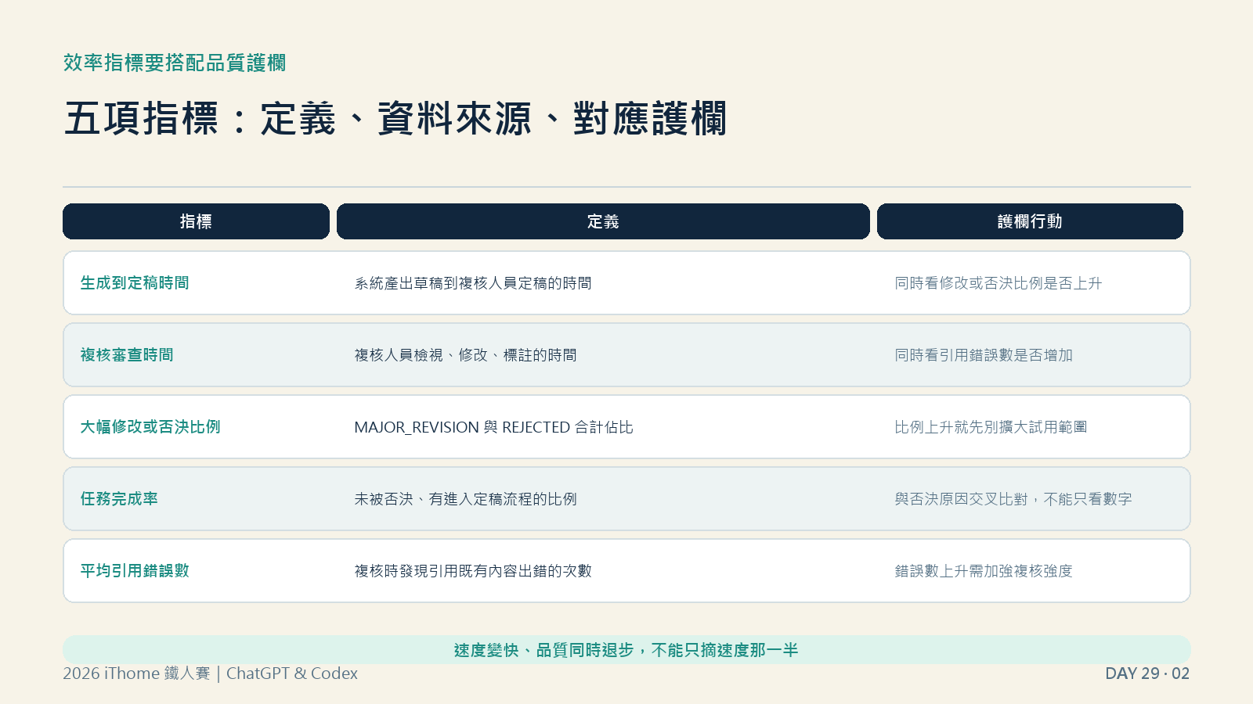Click definition 未被否決、有進入定稿流程的比例
This screenshot has width=1253, height=704.
pos(465,499)
